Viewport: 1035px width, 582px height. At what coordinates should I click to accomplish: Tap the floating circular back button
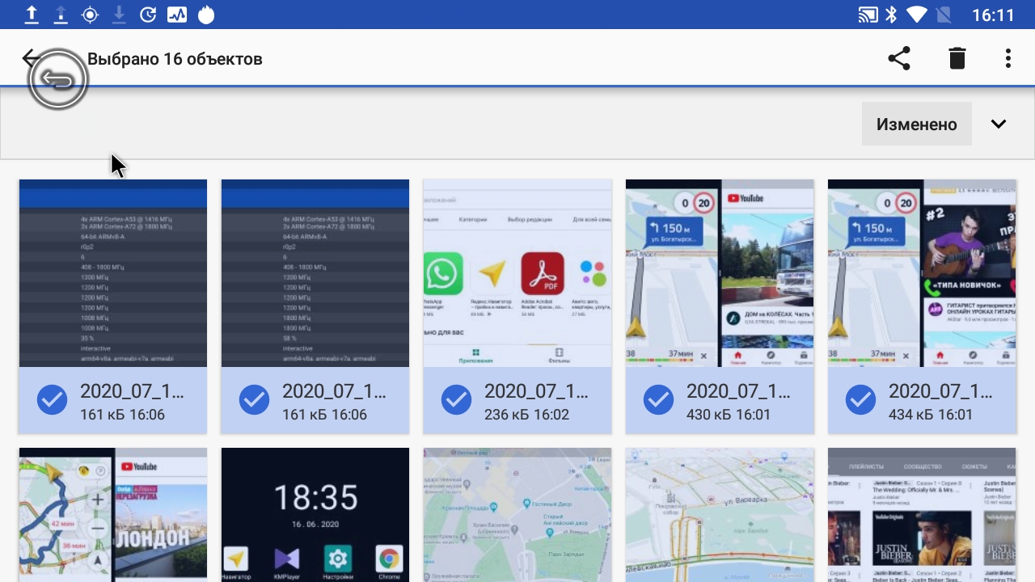(x=57, y=79)
